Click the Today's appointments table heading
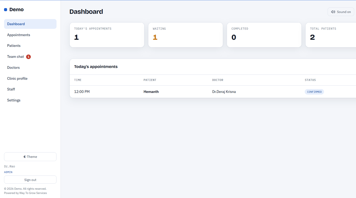This screenshot has width=356, height=198. [96, 67]
